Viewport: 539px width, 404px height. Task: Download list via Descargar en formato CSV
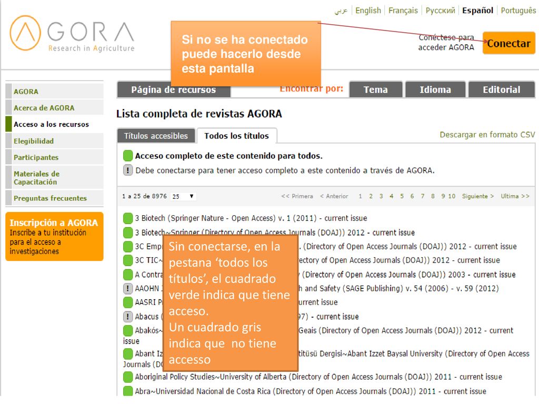(487, 135)
